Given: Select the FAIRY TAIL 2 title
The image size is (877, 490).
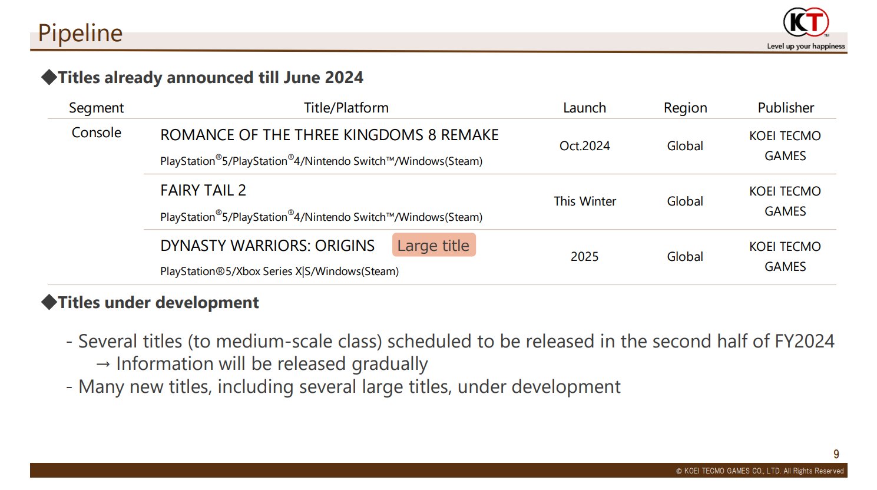Looking at the screenshot, I should [x=203, y=190].
